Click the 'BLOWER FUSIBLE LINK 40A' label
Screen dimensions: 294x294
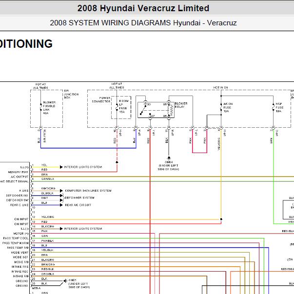click(49, 108)
